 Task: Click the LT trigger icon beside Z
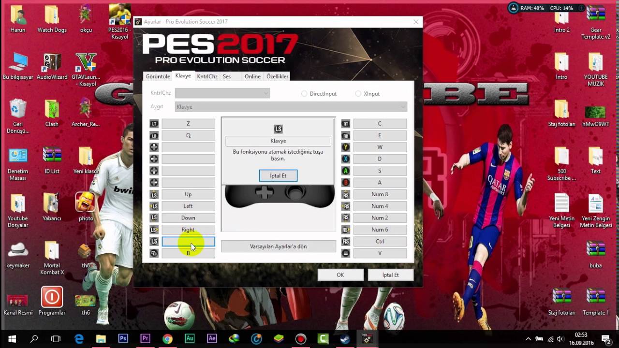pos(154,124)
